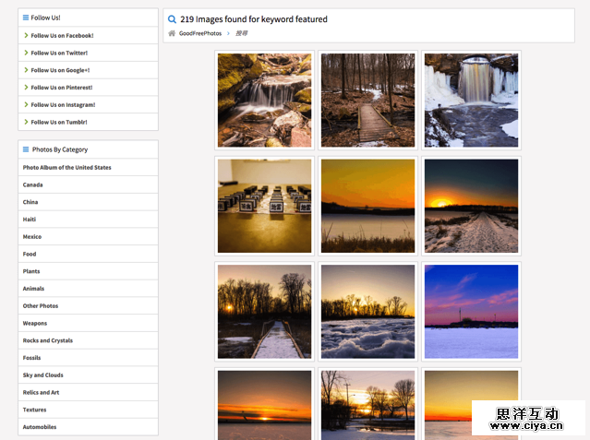
Task: Open the Automobiles category
Action: 40,427
